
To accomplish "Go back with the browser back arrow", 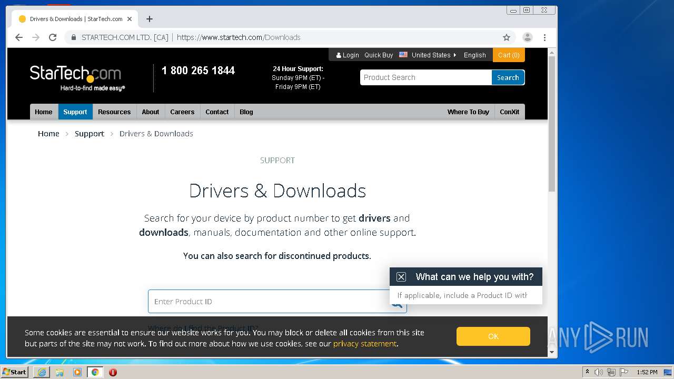I will [19, 37].
